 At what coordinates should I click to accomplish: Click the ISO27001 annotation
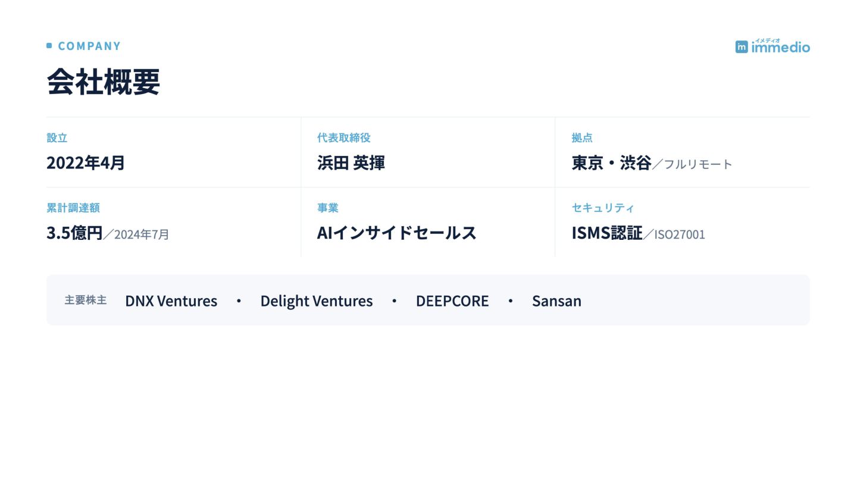click(x=680, y=234)
